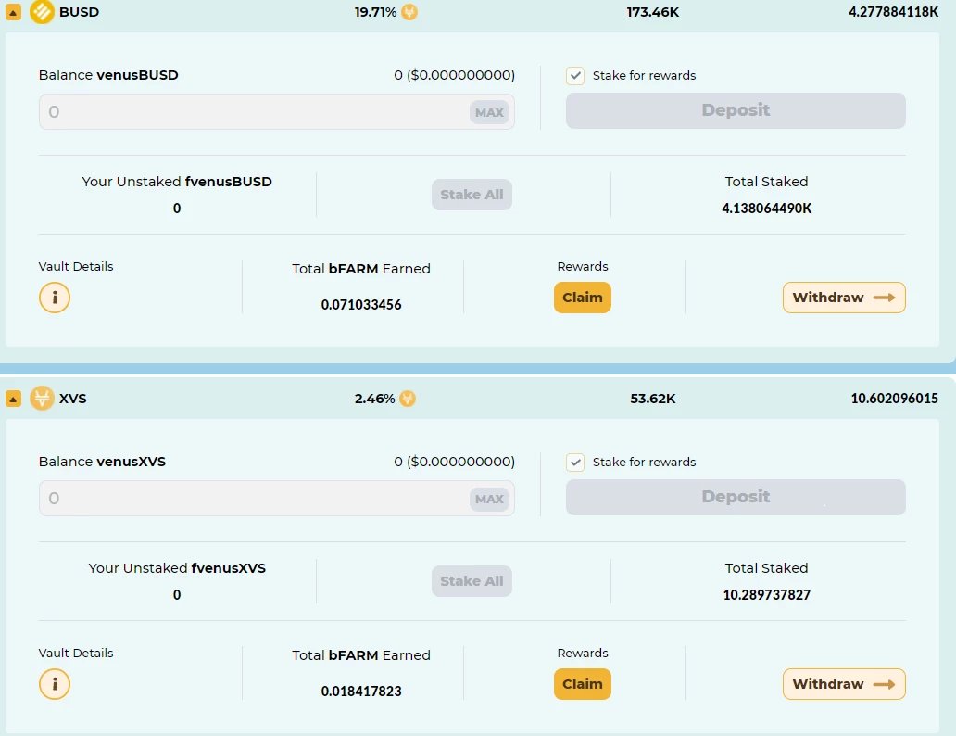This screenshot has height=736, width=956.
Task: Click the venusBUSD deposit amount input field
Action: (x=232, y=111)
